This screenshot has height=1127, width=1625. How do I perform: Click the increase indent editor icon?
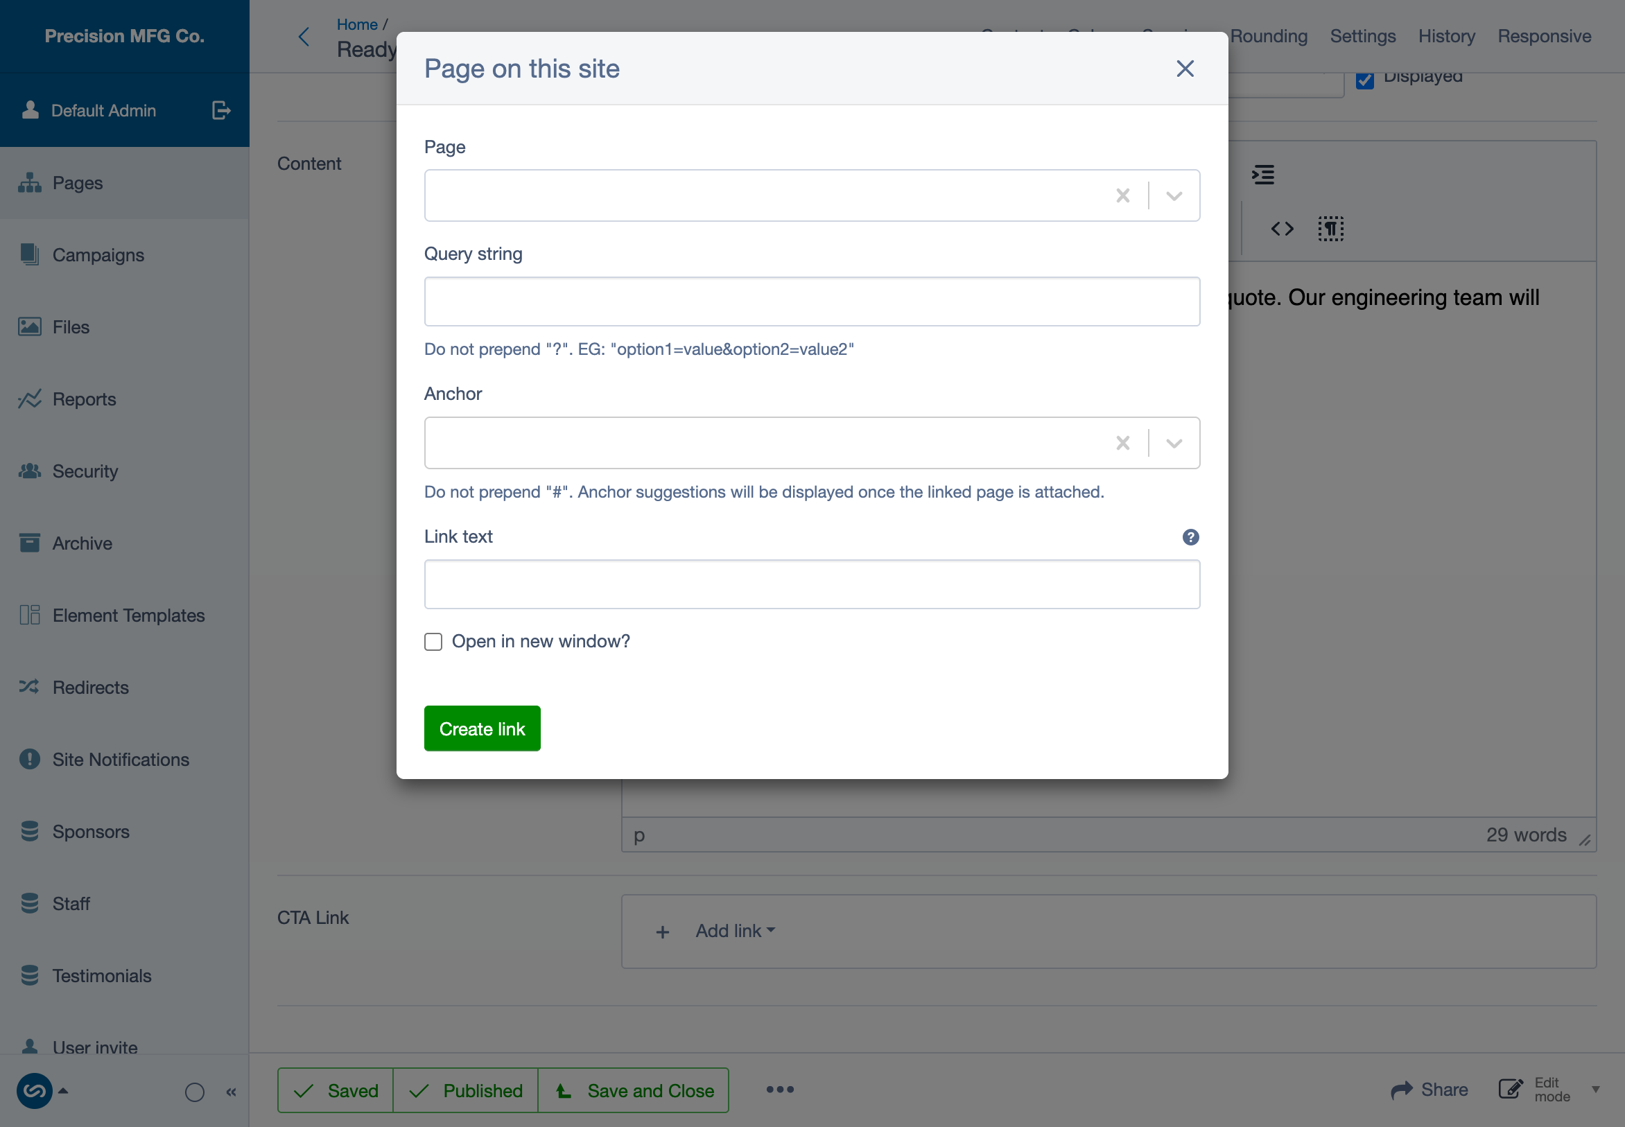[1262, 175]
